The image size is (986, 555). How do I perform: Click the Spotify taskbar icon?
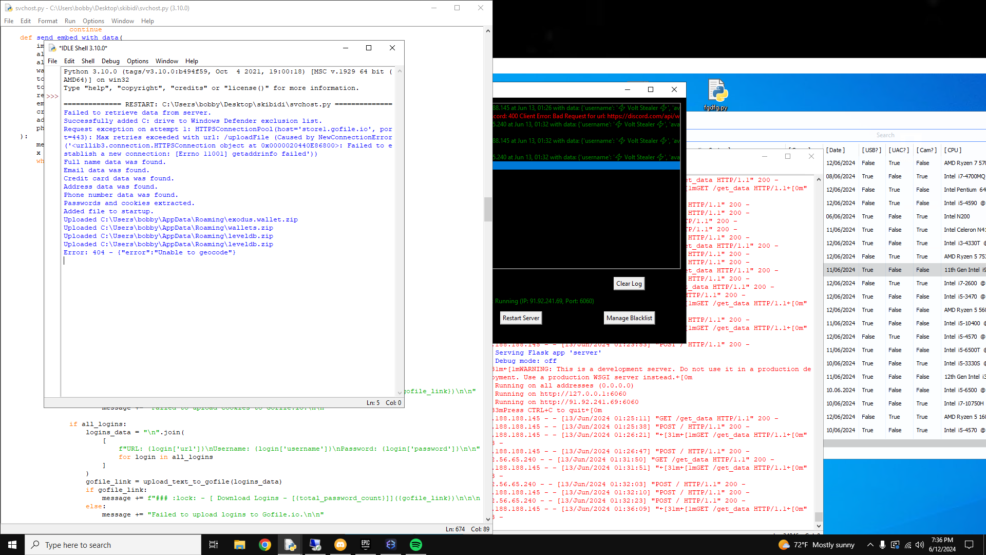point(415,545)
